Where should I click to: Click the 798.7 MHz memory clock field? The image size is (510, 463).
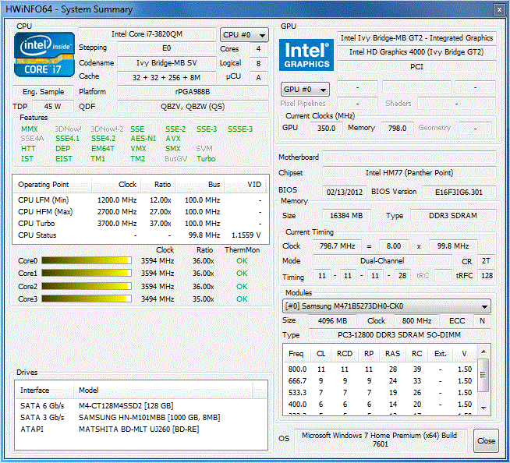click(x=337, y=246)
